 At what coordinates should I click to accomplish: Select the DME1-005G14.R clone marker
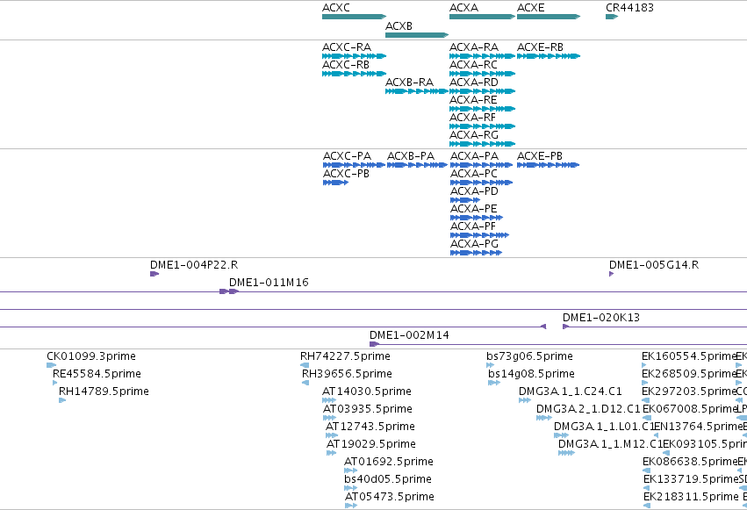pyautogui.click(x=611, y=274)
